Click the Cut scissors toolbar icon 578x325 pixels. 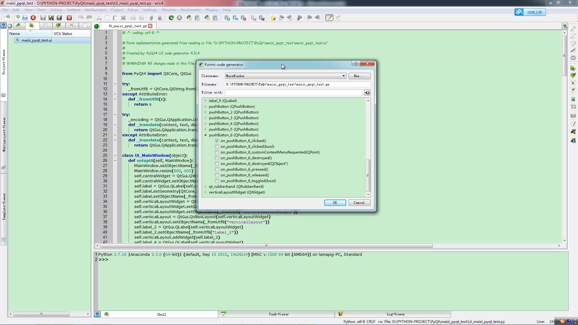click(99, 18)
